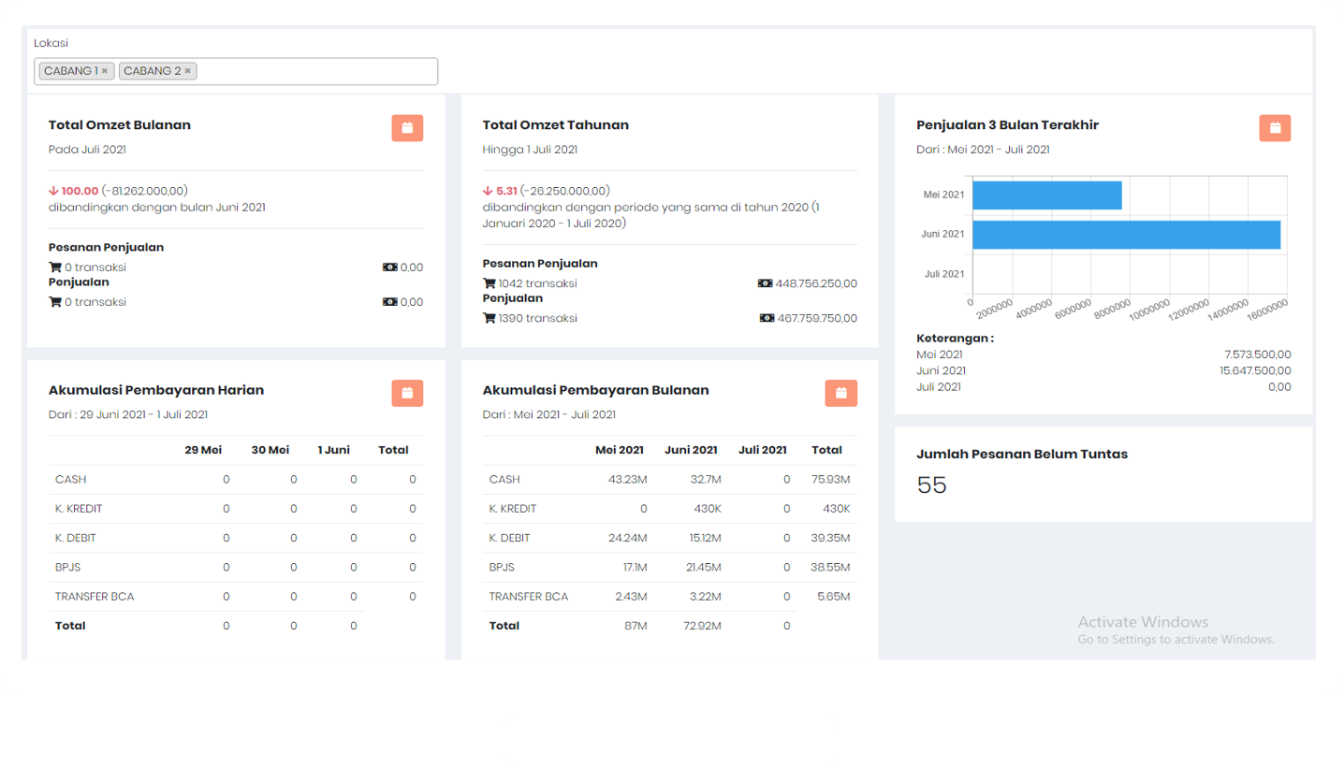Click the Mei 2021 bar in chart
1344x766 pixels.
point(1046,195)
